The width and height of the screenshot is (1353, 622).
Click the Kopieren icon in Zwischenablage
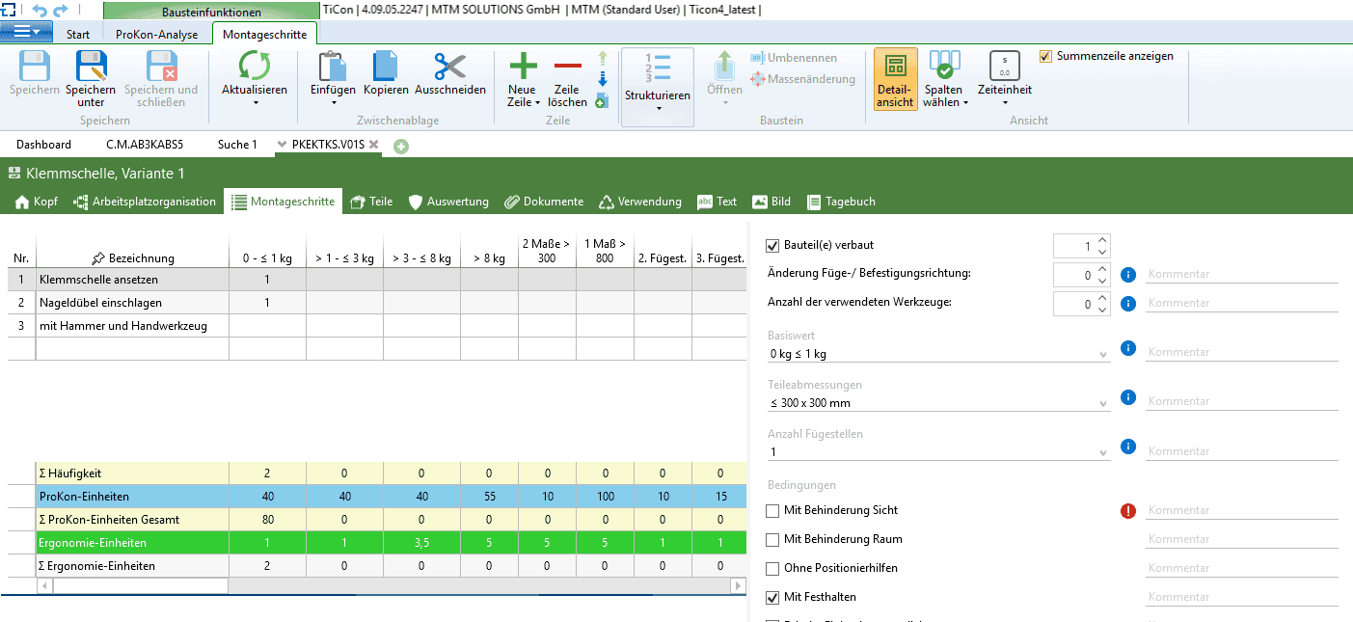tap(386, 68)
